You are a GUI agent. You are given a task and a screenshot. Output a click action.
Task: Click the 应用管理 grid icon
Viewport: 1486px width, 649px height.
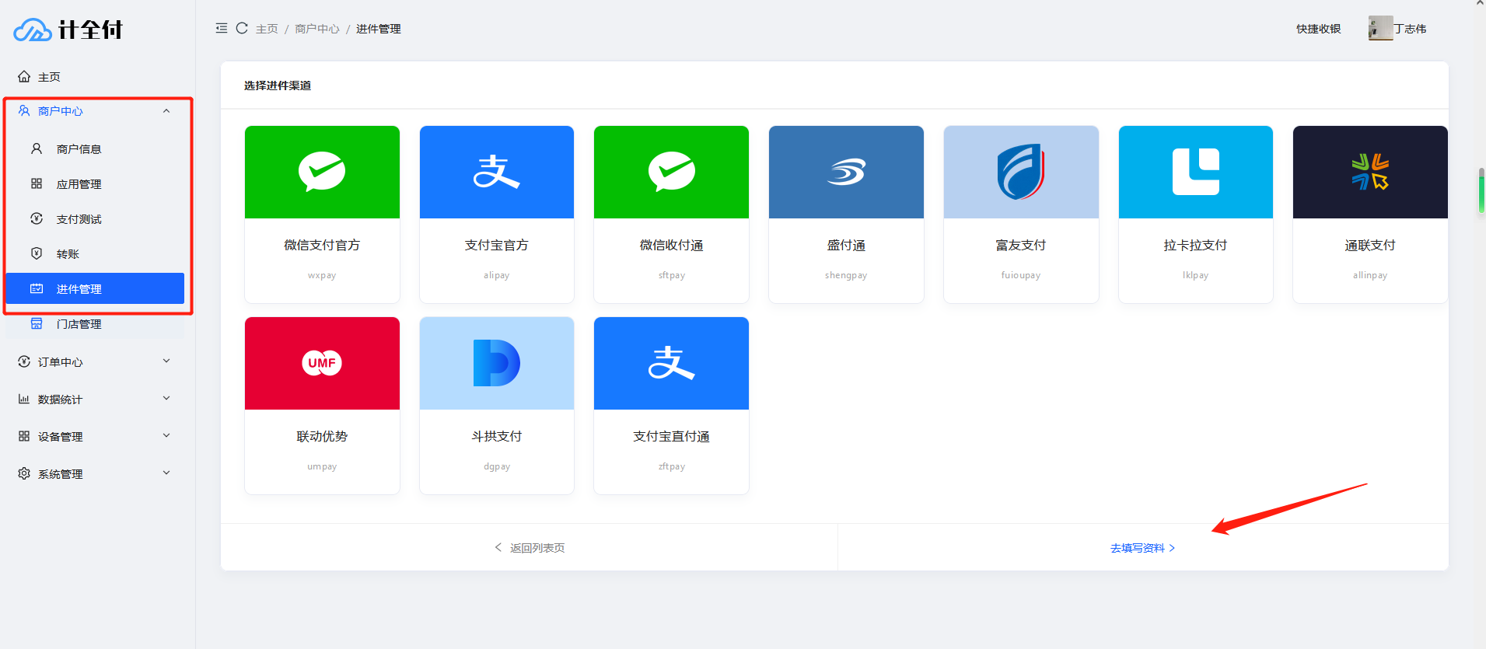pyautogui.click(x=37, y=183)
